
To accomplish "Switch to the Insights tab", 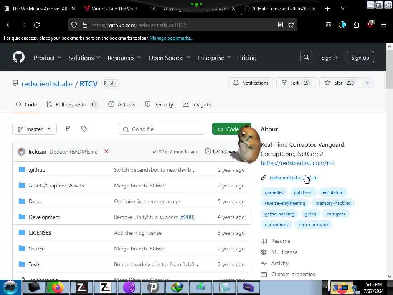I will (197, 104).
